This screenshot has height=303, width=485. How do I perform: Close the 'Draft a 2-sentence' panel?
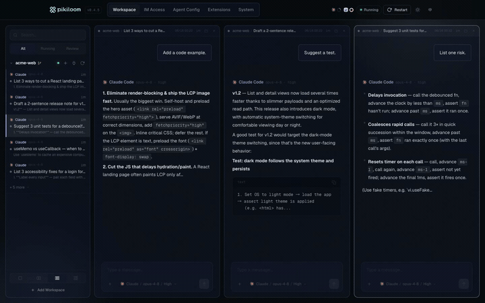point(344,31)
